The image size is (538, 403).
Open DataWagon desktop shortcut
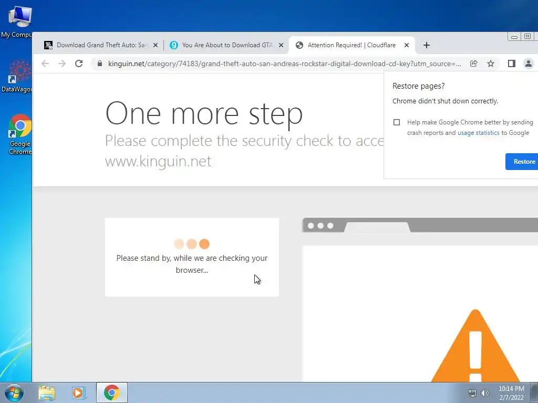[16, 76]
